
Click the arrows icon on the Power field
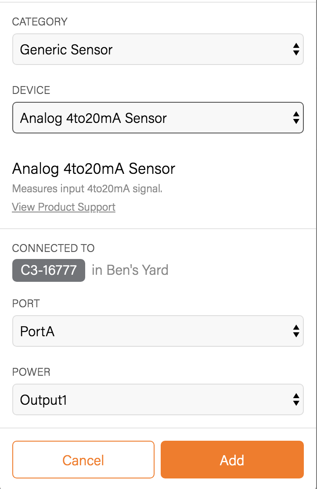coord(296,400)
